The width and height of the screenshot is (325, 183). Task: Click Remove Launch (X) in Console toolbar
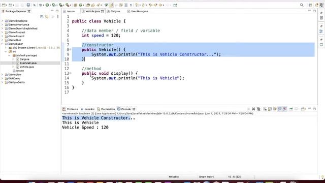click(x=253, y=109)
